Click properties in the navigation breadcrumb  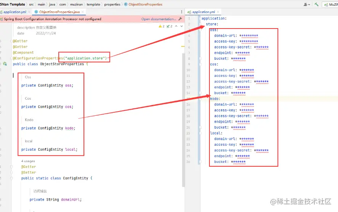112,4
